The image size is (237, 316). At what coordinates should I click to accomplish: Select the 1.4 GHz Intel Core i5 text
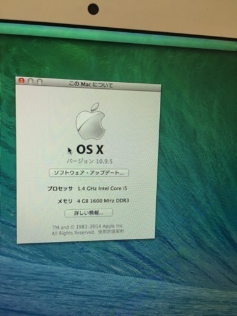(102, 188)
